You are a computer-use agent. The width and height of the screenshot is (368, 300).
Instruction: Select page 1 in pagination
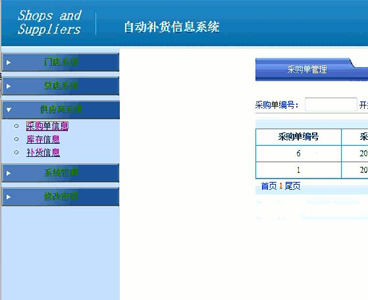click(280, 186)
